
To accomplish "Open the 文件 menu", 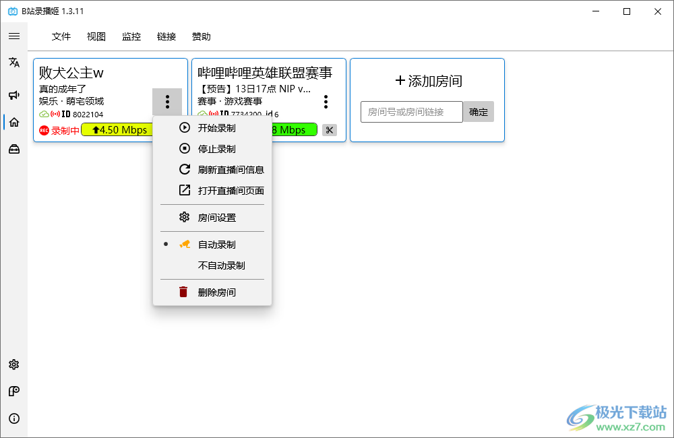I will point(61,36).
